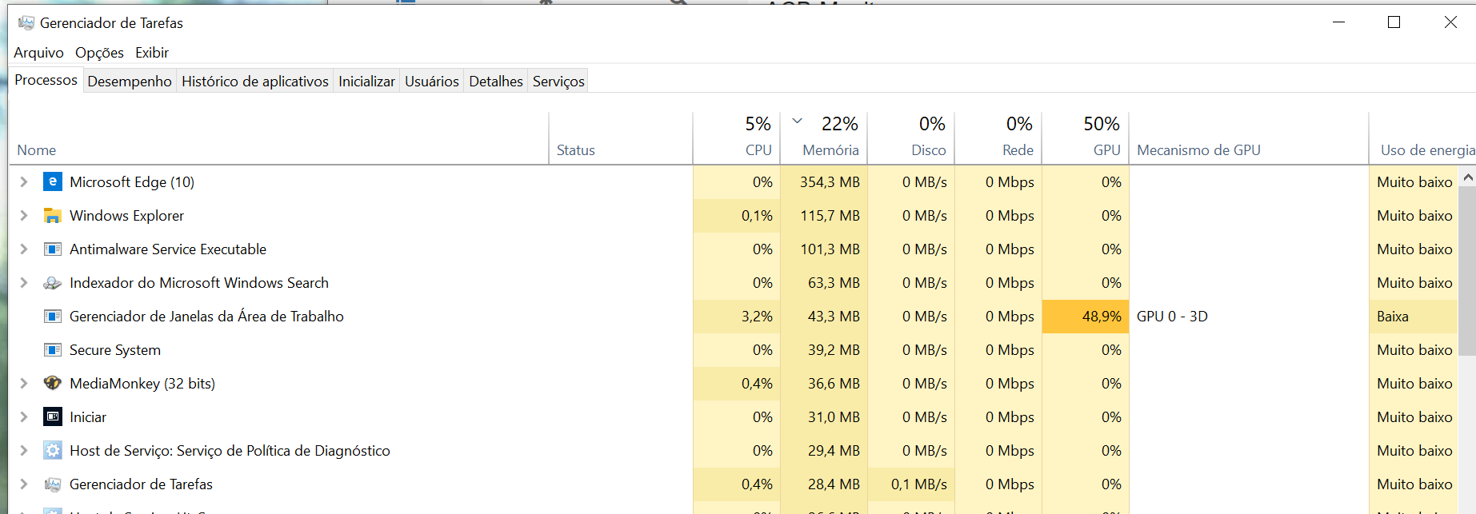
Task: Sort processes by the CPU column
Action: pyautogui.click(x=758, y=150)
